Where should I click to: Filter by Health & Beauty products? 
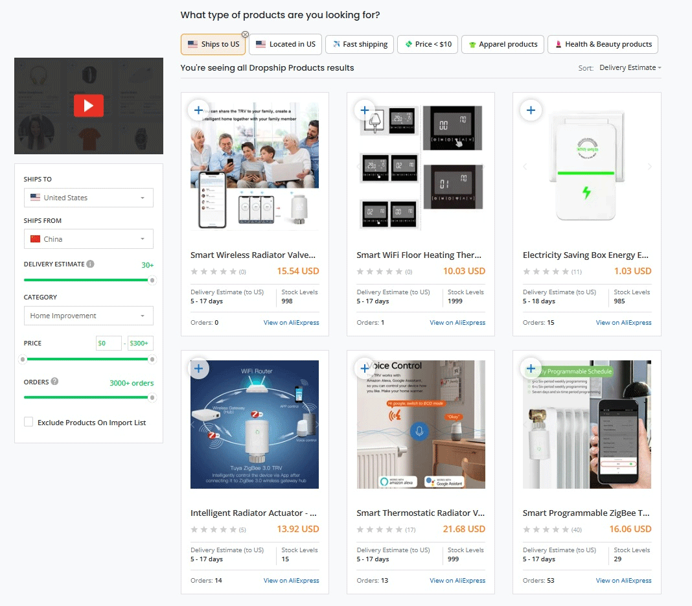(x=603, y=44)
